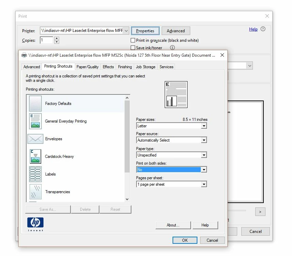Select the Factory Defaults shortcut icon
The image size is (292, 256).
click(35, 104)
